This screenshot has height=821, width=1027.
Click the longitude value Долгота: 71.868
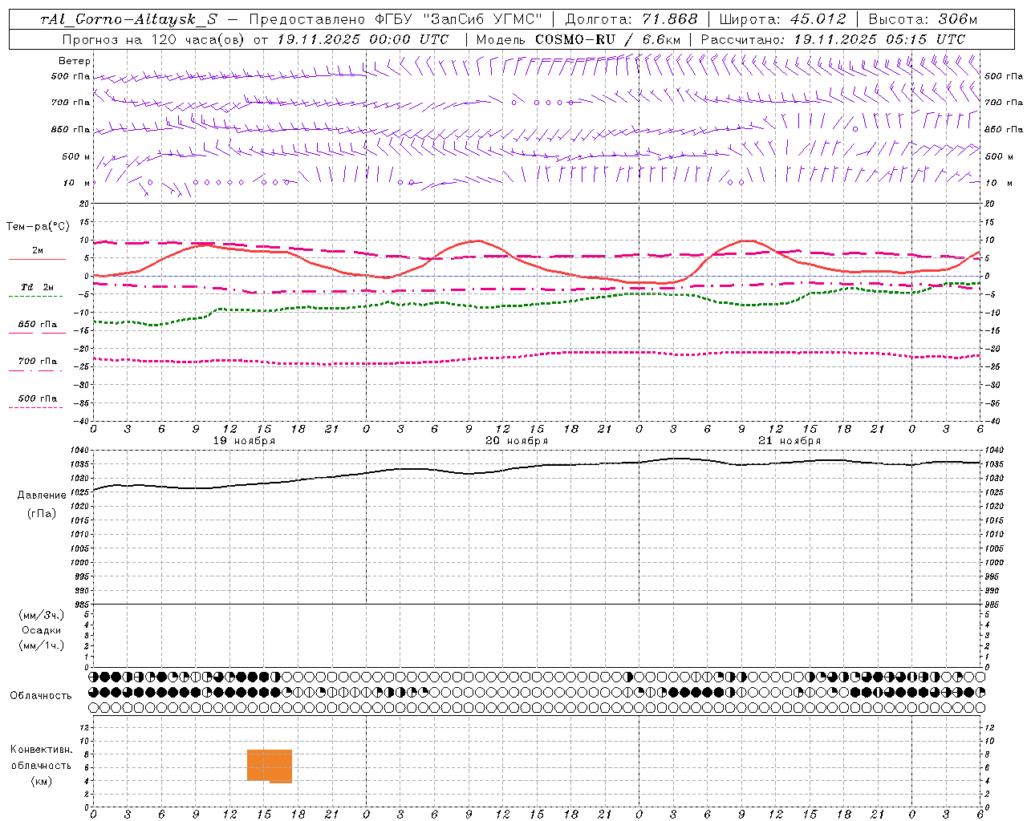point(631,19)
